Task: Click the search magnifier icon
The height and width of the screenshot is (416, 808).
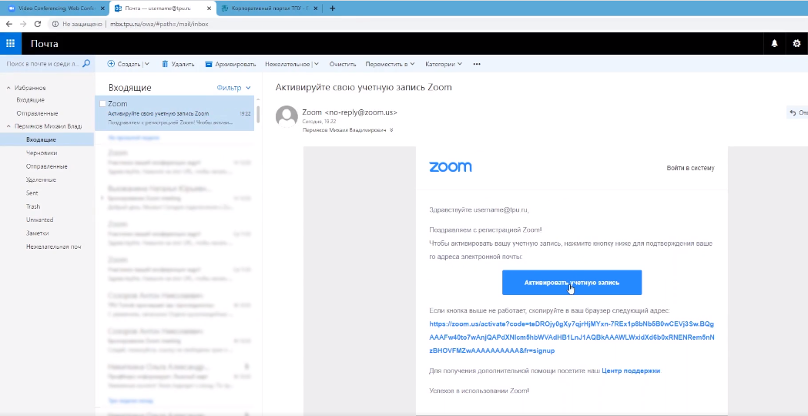Action: tap(86, 64)
